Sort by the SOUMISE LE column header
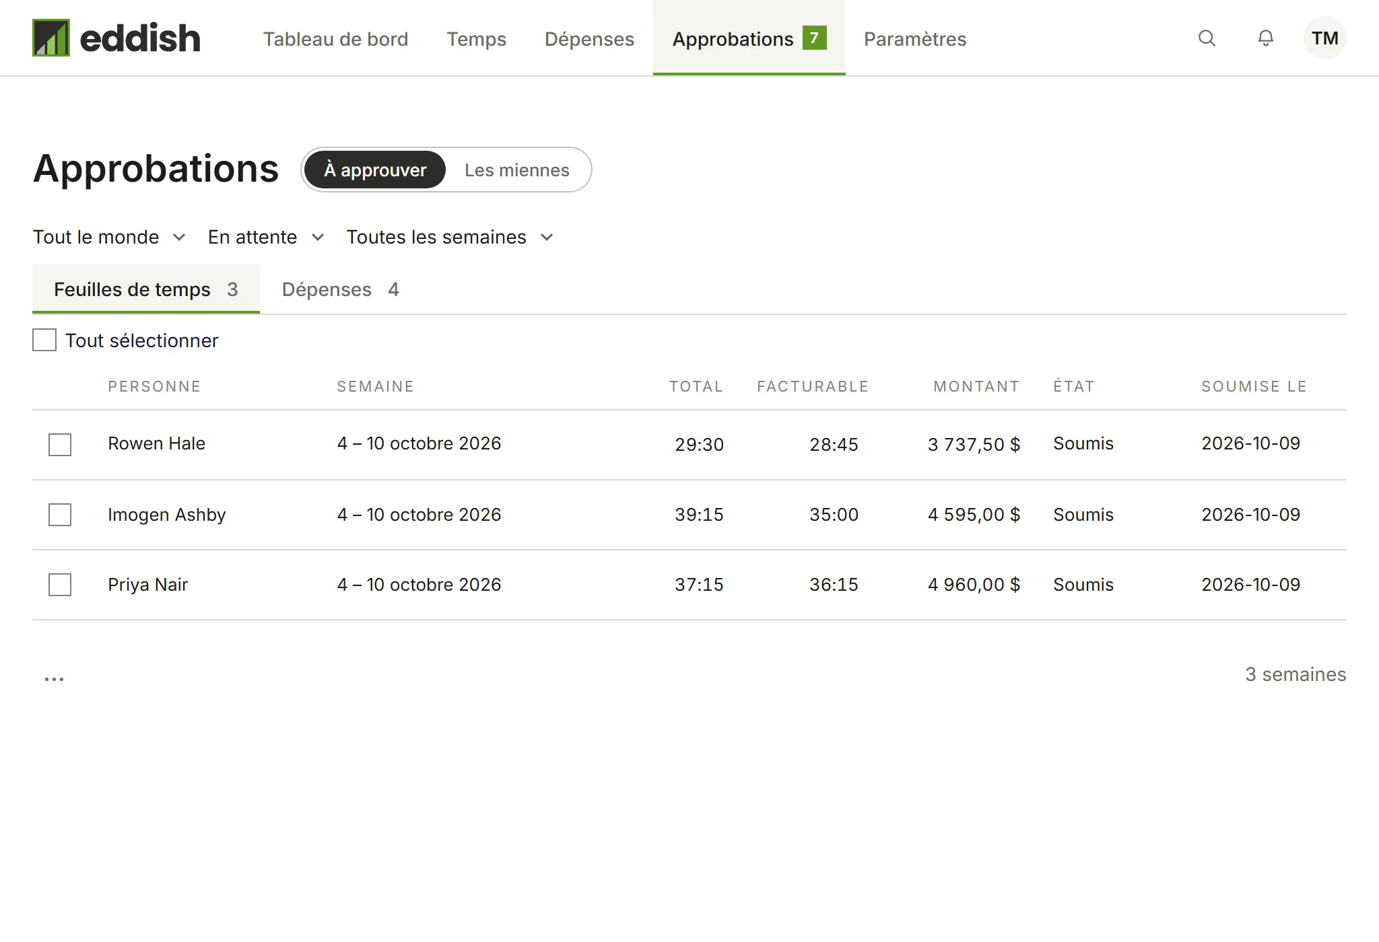The height and width of the screenshot is (942, 1379). [1254, 386]
